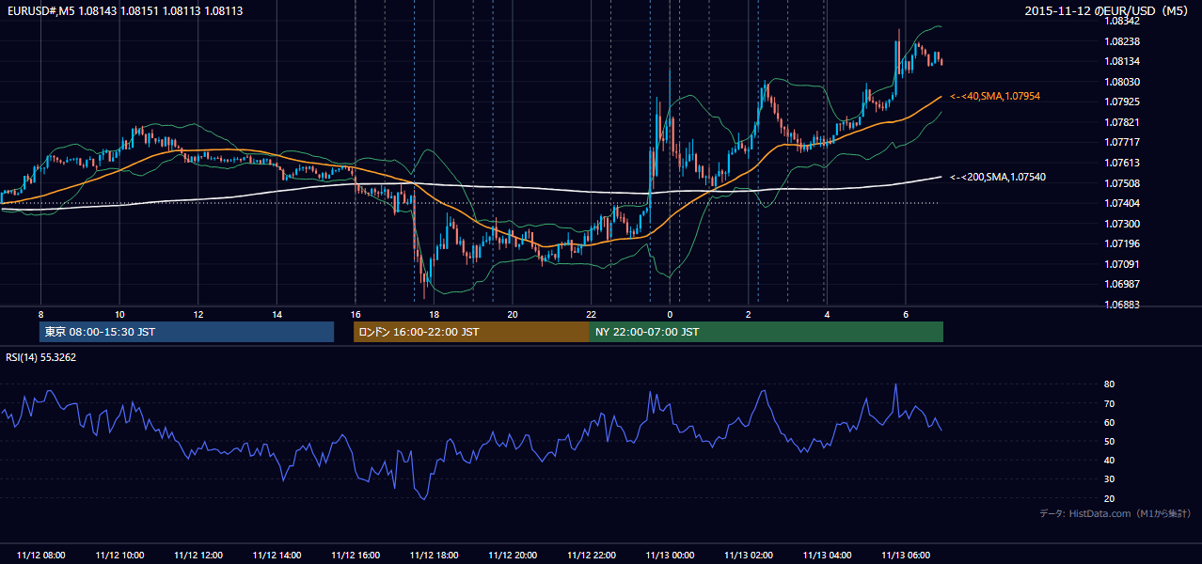Click price axis value 1.08342
The width and height of the screenshot is (1202, 564).
coord(1123,20)
